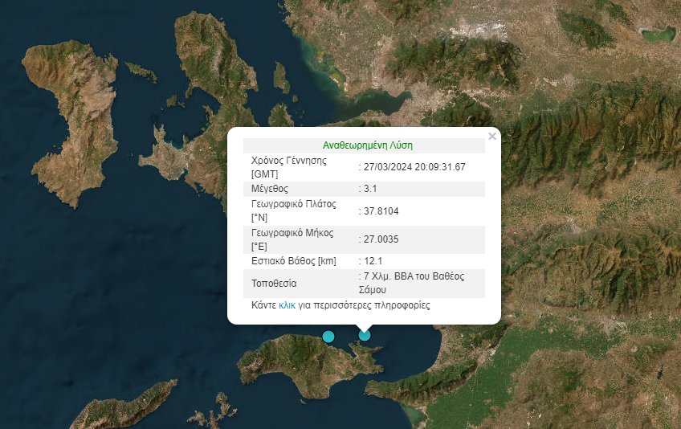Image resolution: width=681 pixels, height=429 pixels.
Task: Click the lake in the top-right map corner
Action: 658,35
